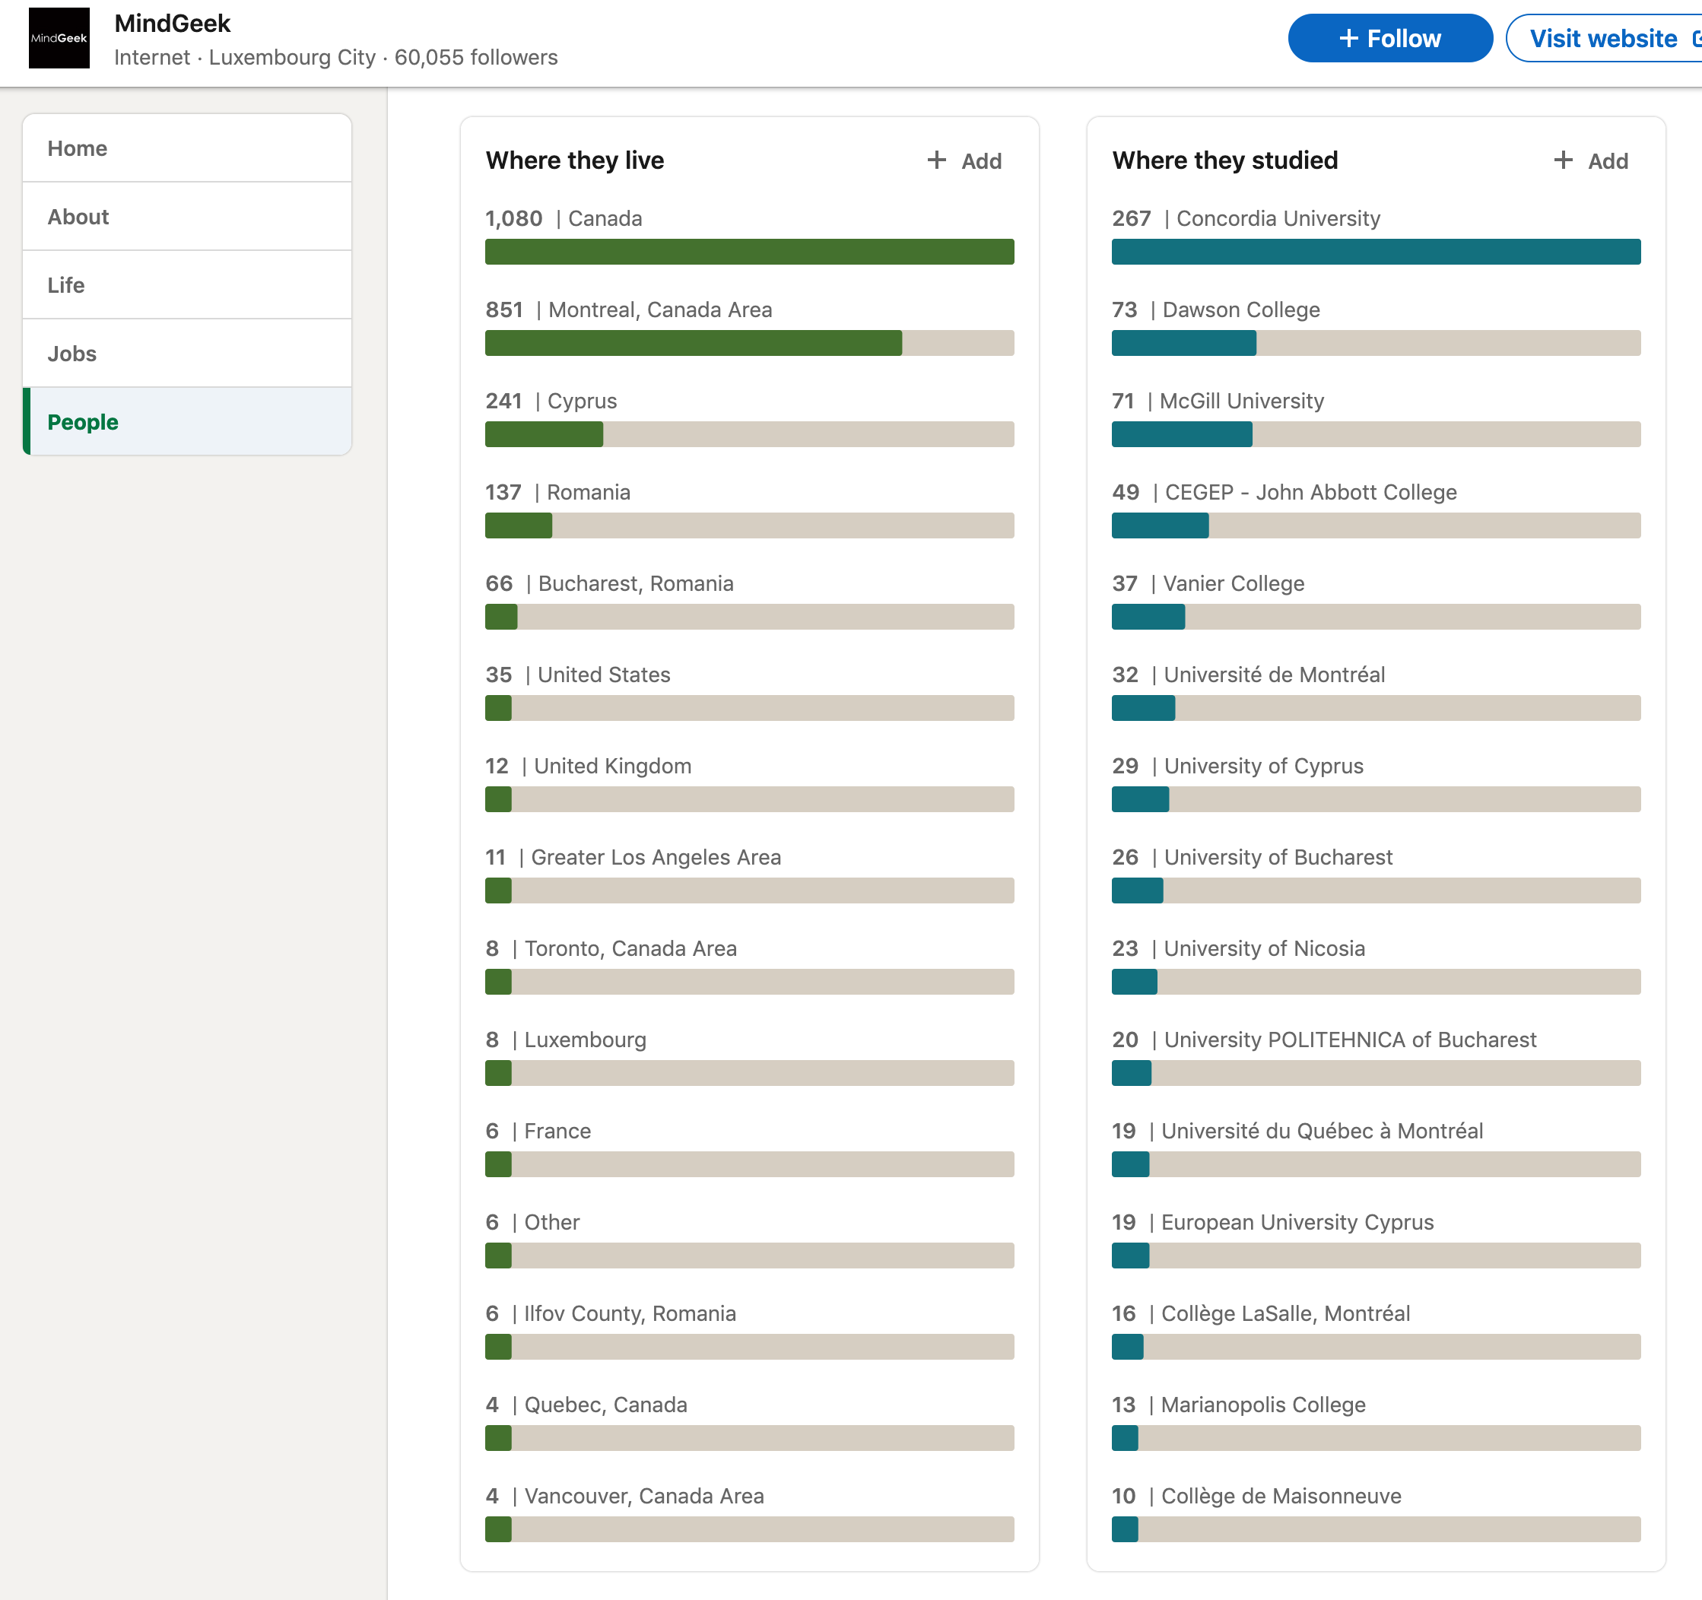This screenshot has height=1600, width=1702.
Task: Select Greater Los Angeles Area entry
Action: [749, 874]
